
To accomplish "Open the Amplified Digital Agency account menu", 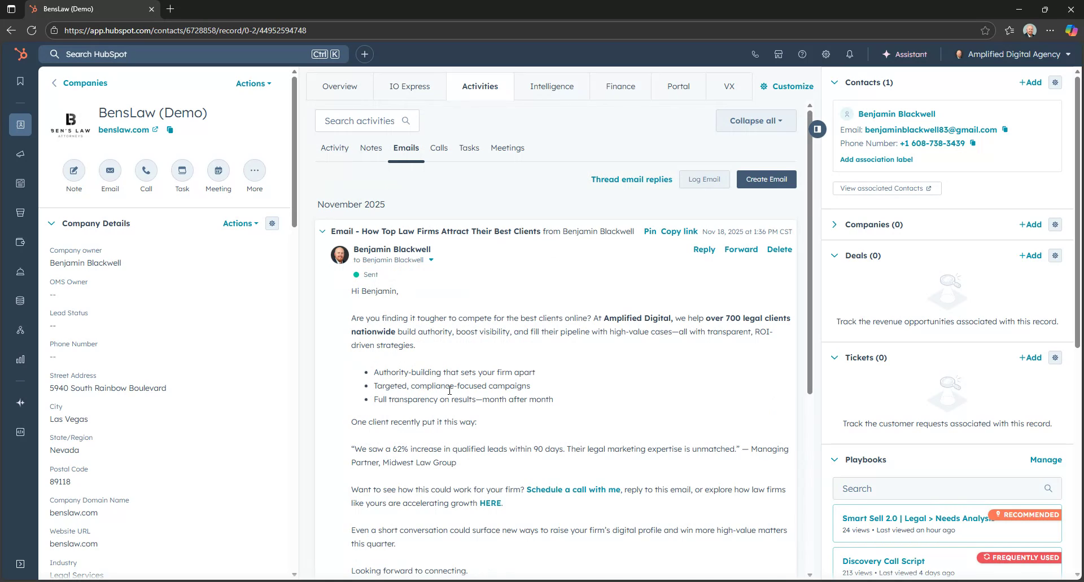I will pyautogui.click(x=1012, y=54).
